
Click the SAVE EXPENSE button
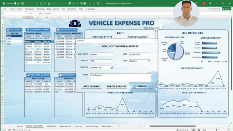pos(91,86)
